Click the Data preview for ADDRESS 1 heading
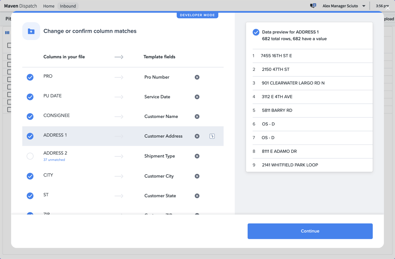Viewport: 395px width, 259px height. pyautogui.click(x=290, y=32)
